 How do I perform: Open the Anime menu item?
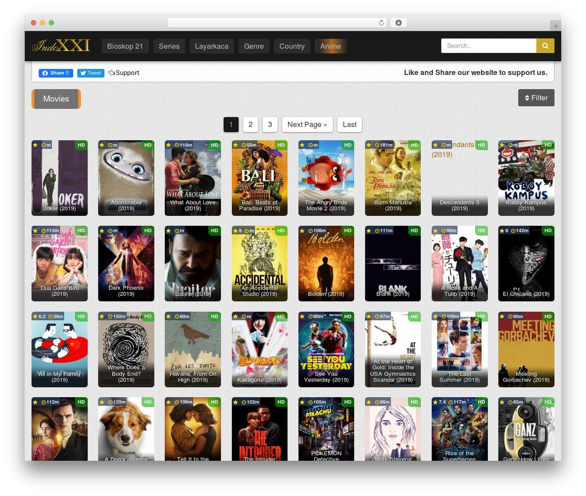click(331, 46)
